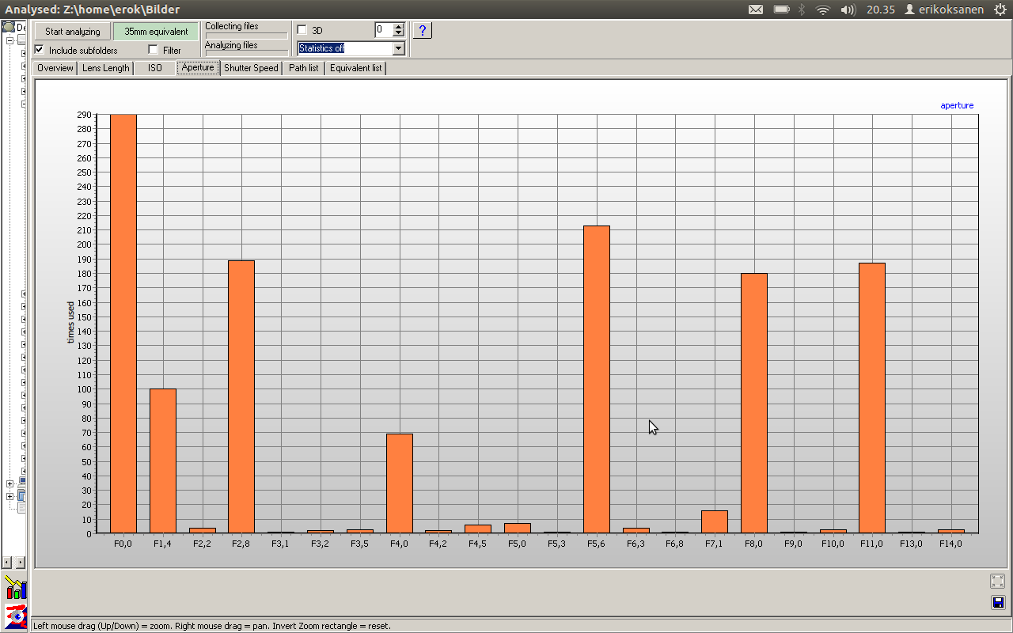Click the F2,8 bar in the chart
1013x633 pixels.
click(x=241, y=396)
